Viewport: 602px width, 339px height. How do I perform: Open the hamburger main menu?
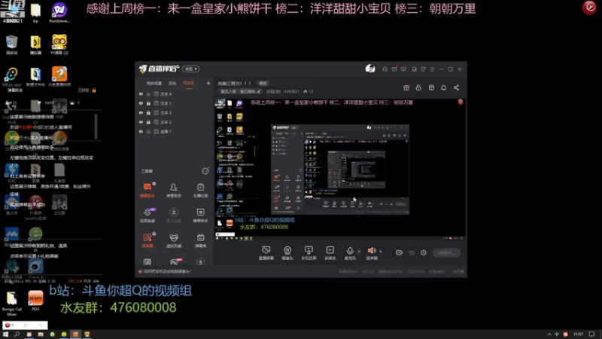tap(432, 69)
